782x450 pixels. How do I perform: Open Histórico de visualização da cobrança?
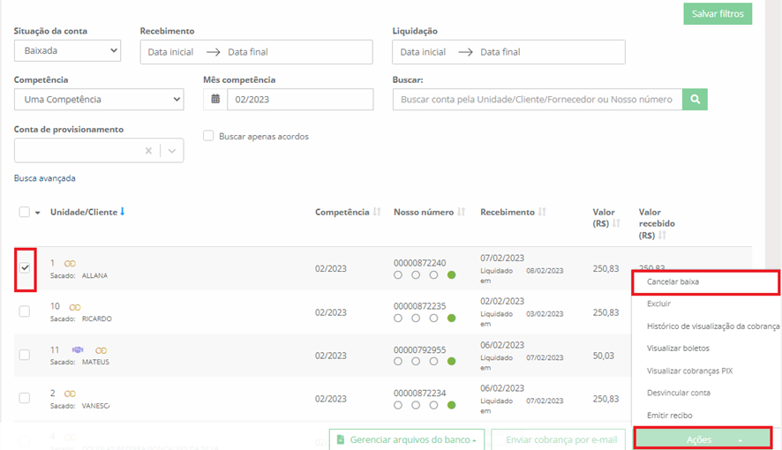[x=712, y=326]
